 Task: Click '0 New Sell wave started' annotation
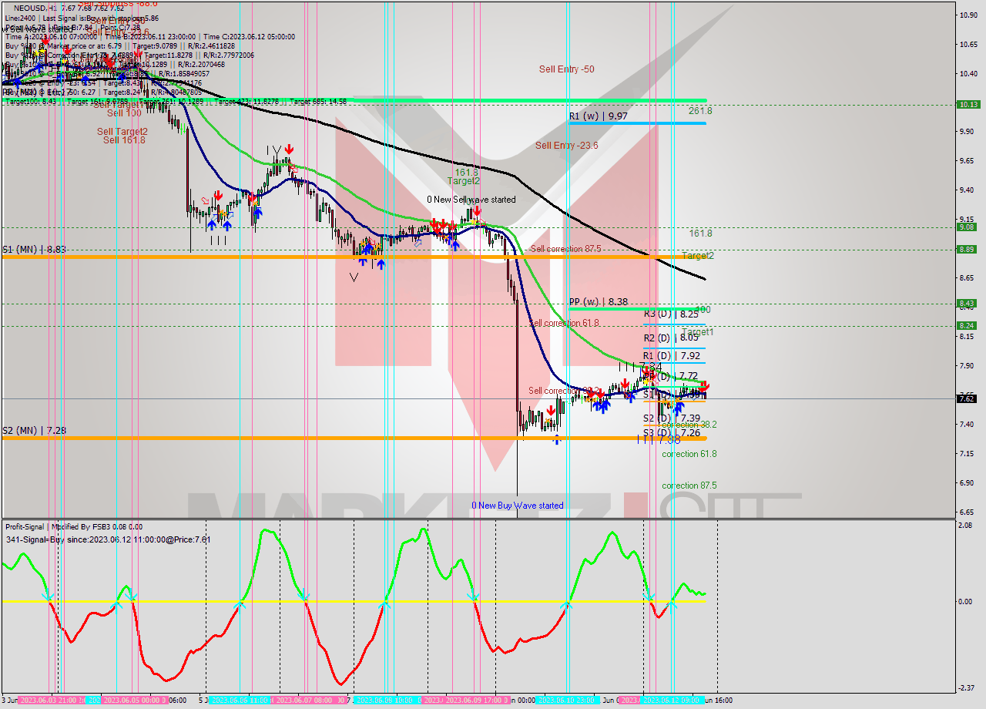pos(471,200)
